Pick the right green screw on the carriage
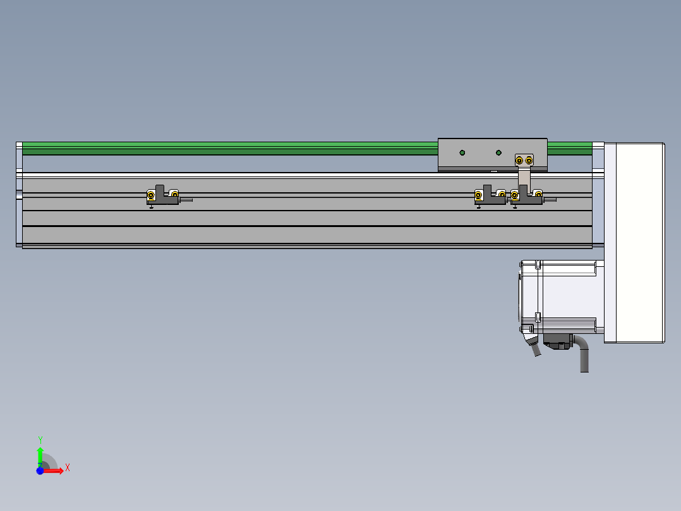This screenshot has width=681, height=511. click(x=498, y=152)
